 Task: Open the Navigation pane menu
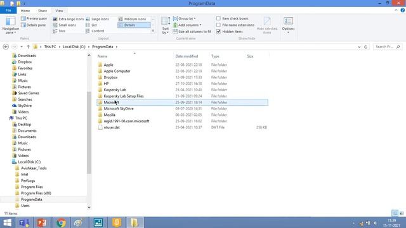coord(11,25)
